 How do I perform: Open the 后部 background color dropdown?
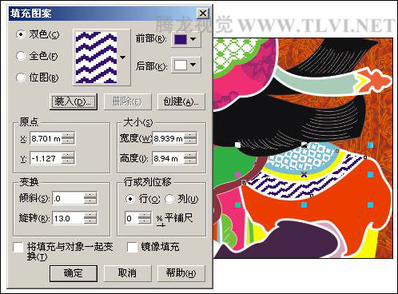click(x=193, y=65)
